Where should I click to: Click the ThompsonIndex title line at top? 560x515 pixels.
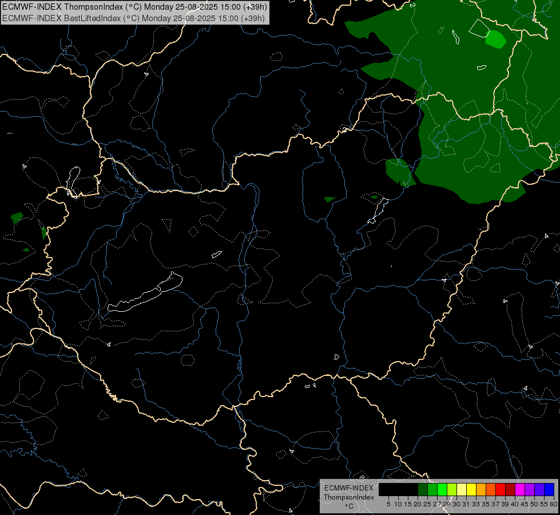coord(134,7)
